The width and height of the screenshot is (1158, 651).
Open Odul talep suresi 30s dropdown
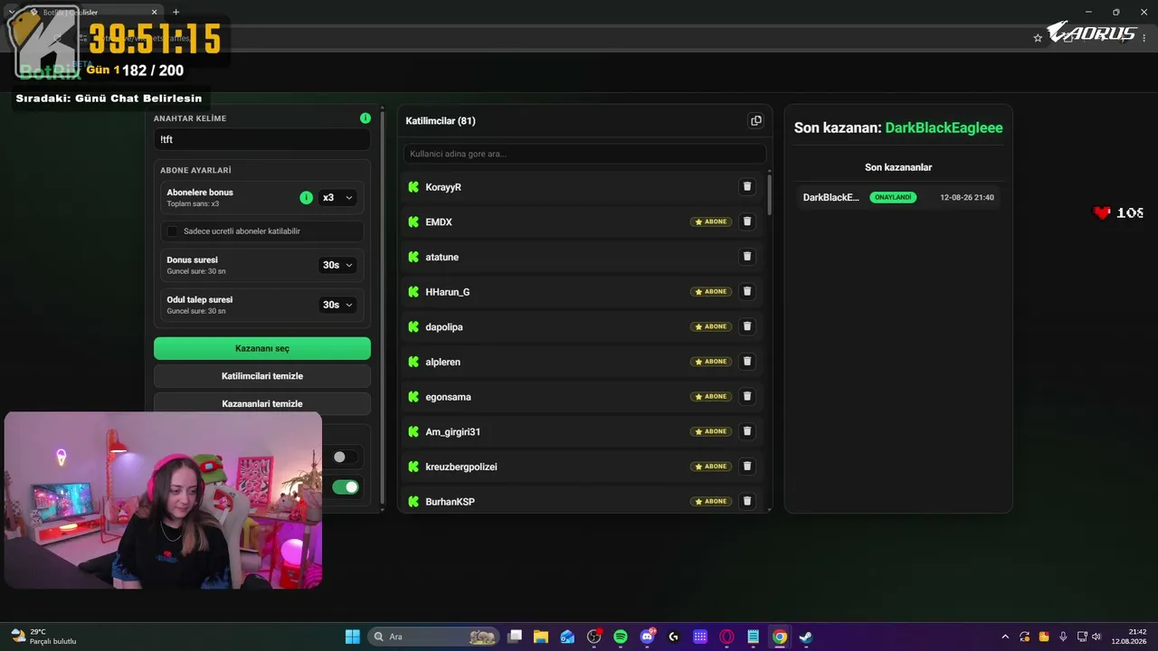pyautogui.click(x=337, y=305)
